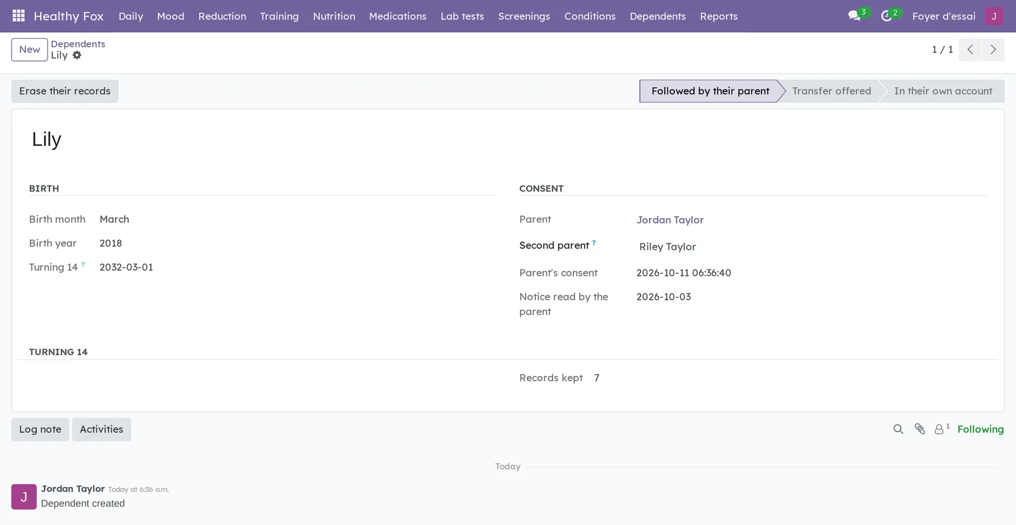Click Jordan Taylor's avatar in chatter

pyautogui.click(x=24, y=497)
